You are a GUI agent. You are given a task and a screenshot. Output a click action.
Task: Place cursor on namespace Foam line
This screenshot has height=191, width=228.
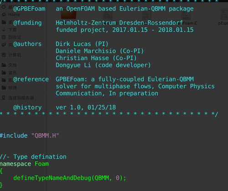(x=24, y=164)
